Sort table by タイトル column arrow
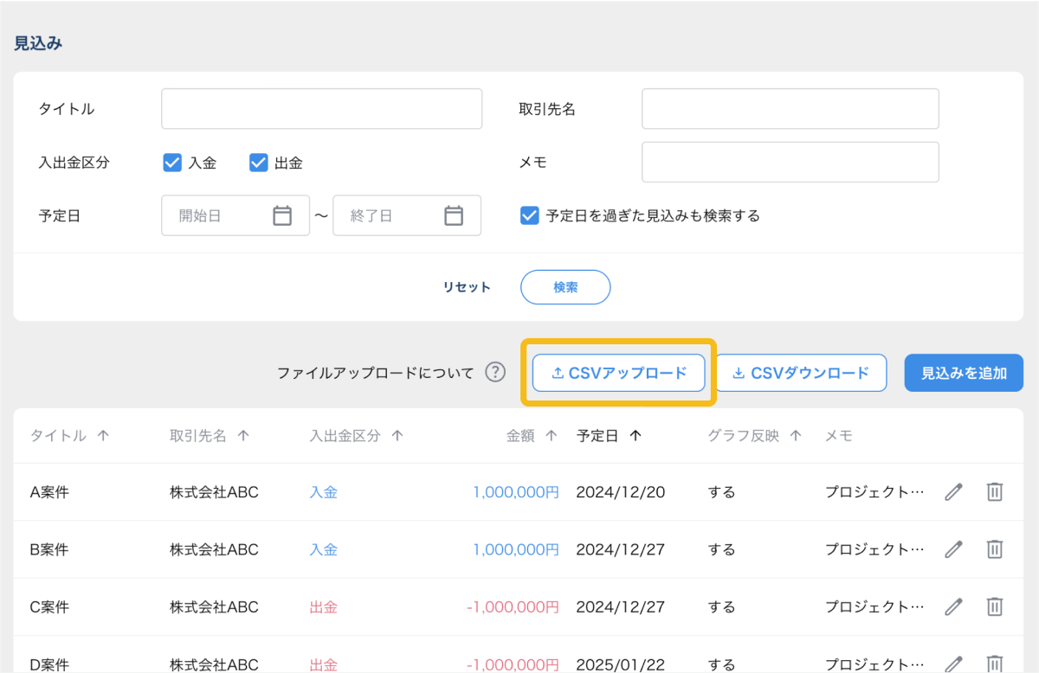 pos(104,436)
